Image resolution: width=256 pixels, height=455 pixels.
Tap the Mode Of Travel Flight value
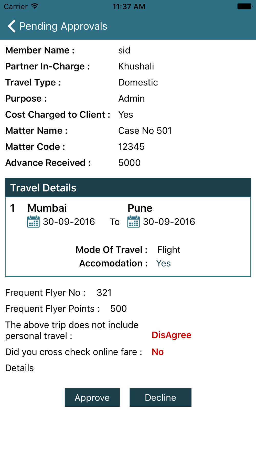point(168,250)
